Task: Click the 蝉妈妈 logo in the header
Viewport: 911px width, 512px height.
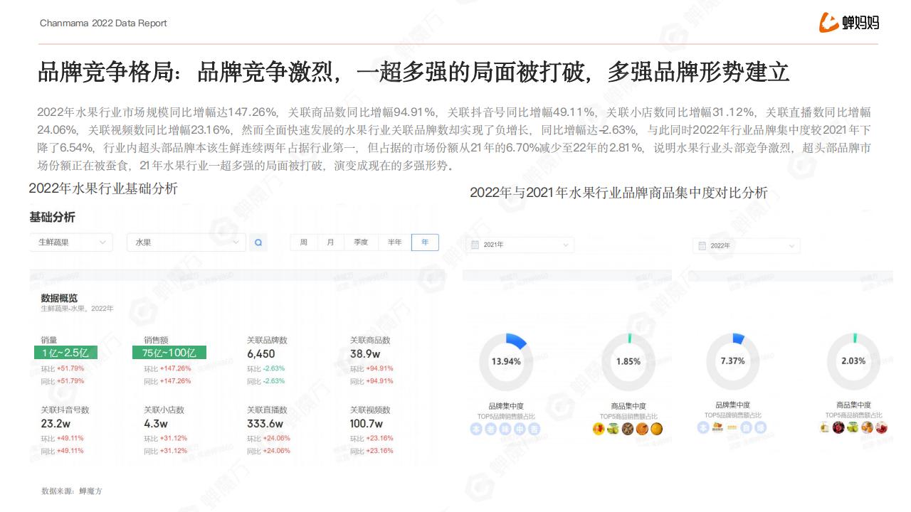Action: (x=849, y=23)
